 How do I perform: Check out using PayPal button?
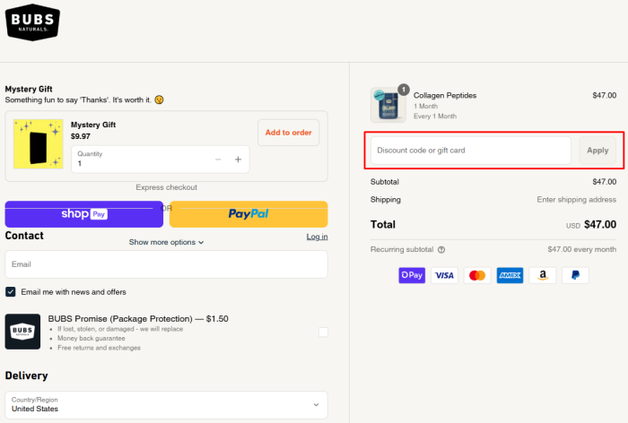pos(249,214)
